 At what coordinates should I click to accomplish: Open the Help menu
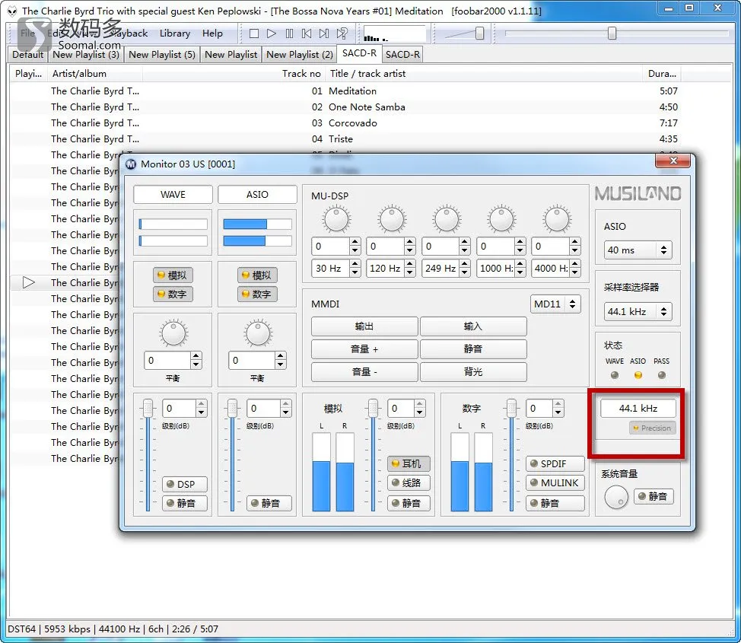pos(212,33)
